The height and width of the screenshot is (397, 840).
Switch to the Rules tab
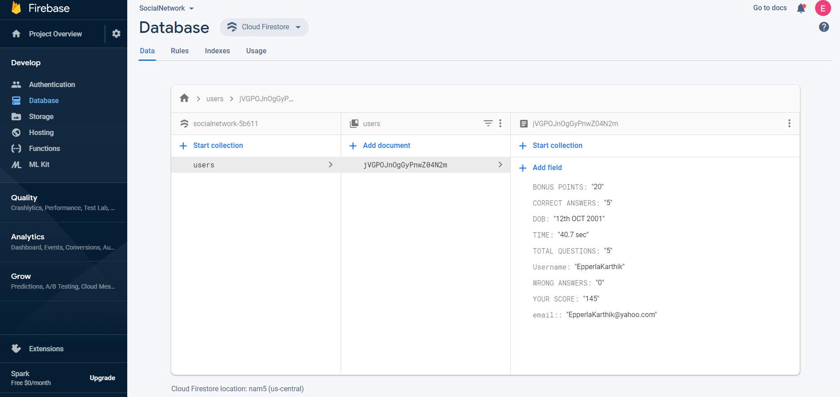[x=180, y=51]
